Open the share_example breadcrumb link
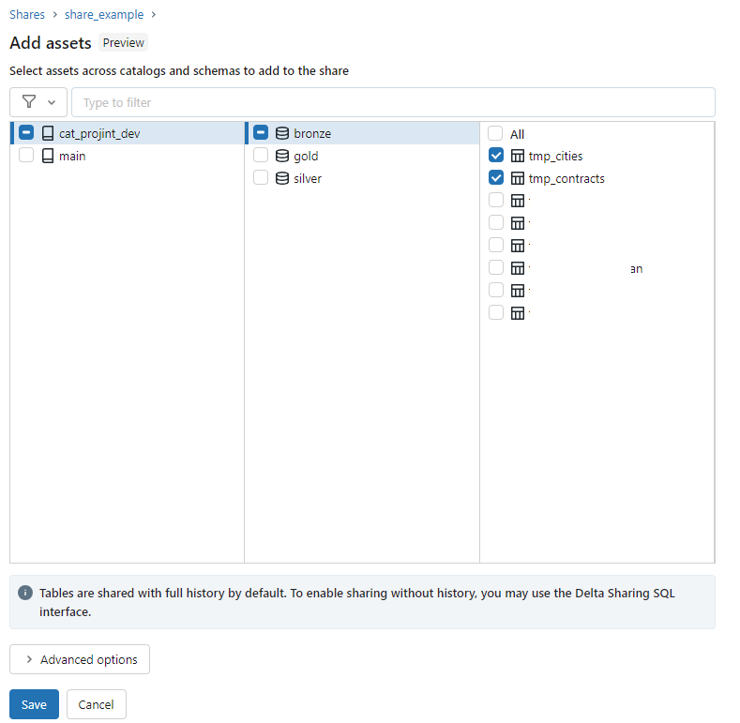The height and width of the screenshot is (723, 740). pyautogui.click(x=104, y=15)
